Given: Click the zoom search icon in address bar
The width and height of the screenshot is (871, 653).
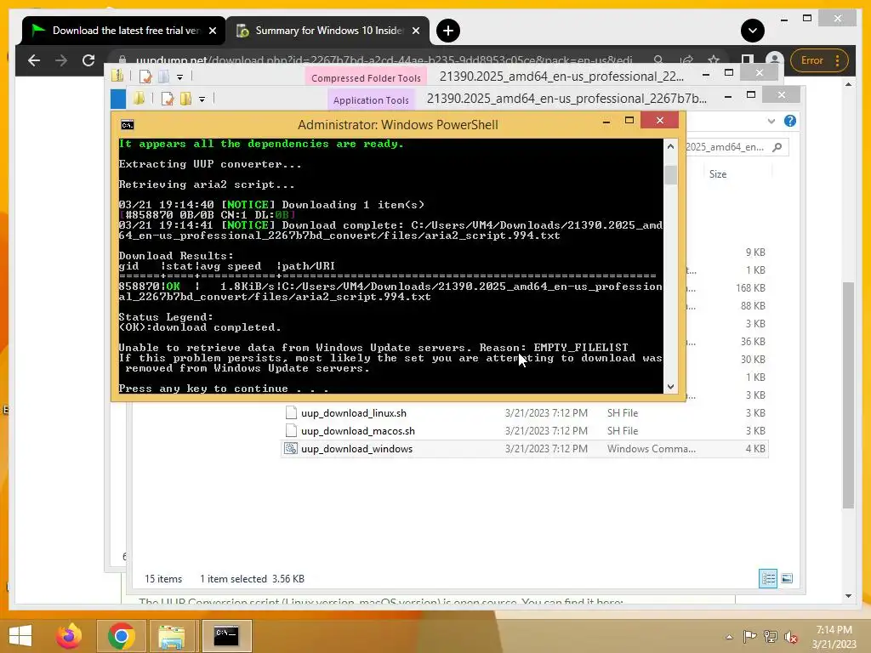Looking at the screenshot, I should [658, 60].
